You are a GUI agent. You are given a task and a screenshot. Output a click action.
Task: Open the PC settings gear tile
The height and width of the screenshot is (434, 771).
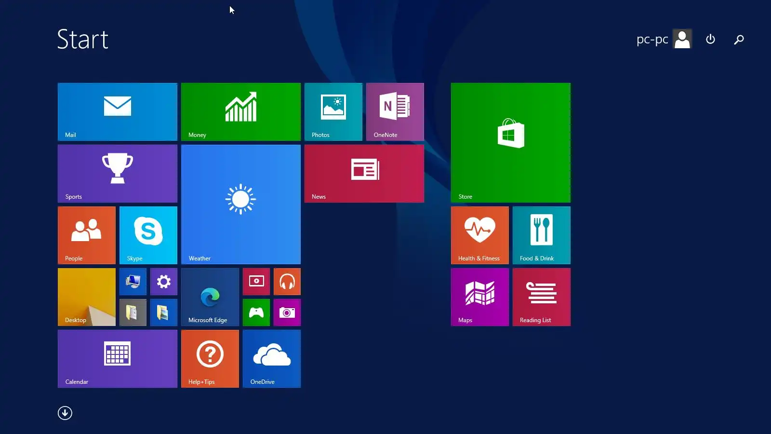(x=164, y=282)
